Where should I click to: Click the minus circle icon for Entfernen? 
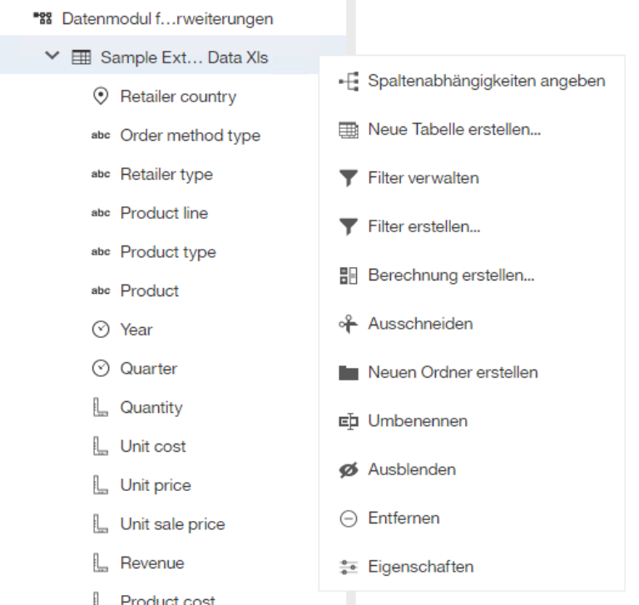tap(349, 518)
